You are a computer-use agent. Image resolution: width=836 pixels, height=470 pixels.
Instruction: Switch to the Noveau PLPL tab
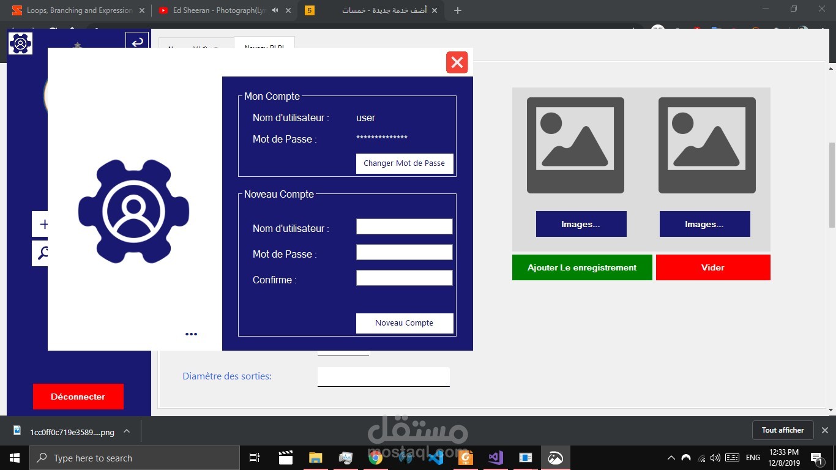click(x=264, y=48)
